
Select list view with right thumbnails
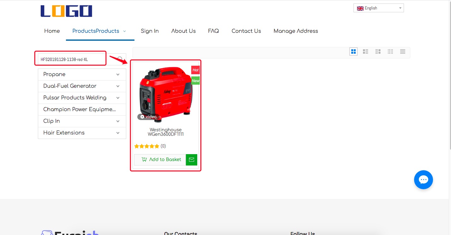point(378,51)
